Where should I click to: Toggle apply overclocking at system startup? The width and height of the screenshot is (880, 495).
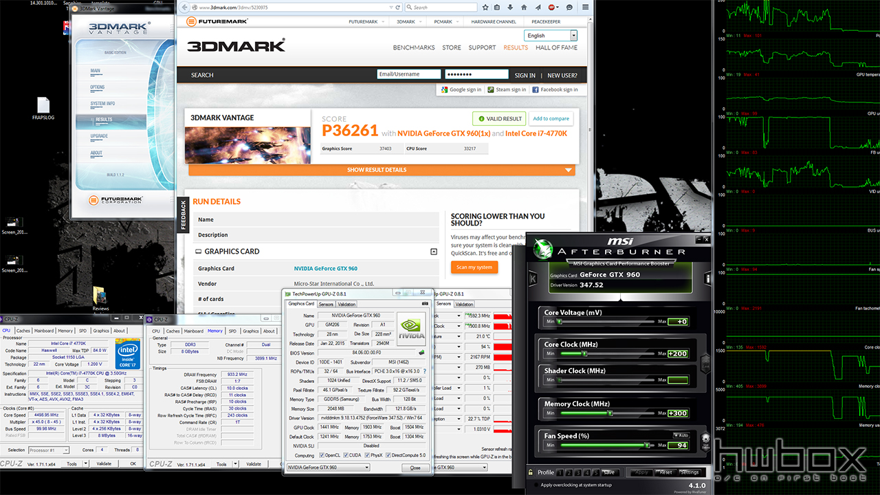535,485
